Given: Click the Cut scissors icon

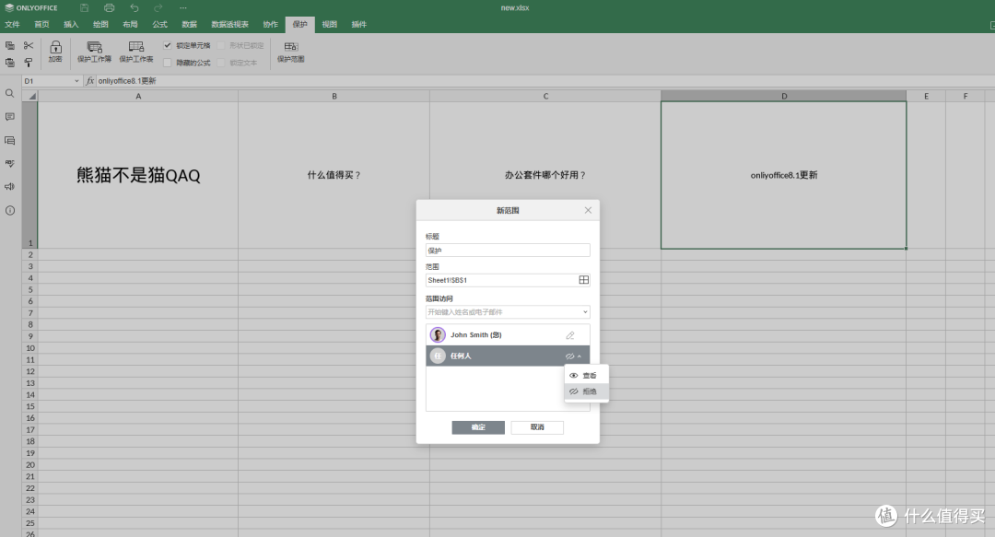Looking at the screenshot, I should coord(29,46).
